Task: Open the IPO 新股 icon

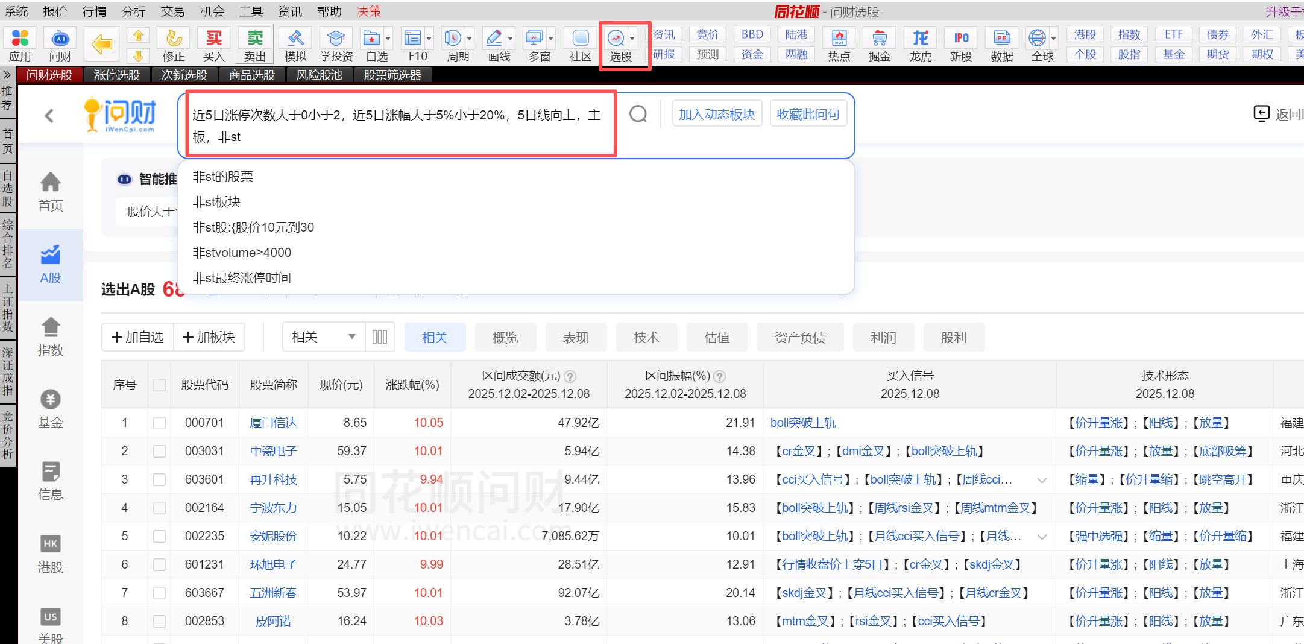Action: [961, 45]
